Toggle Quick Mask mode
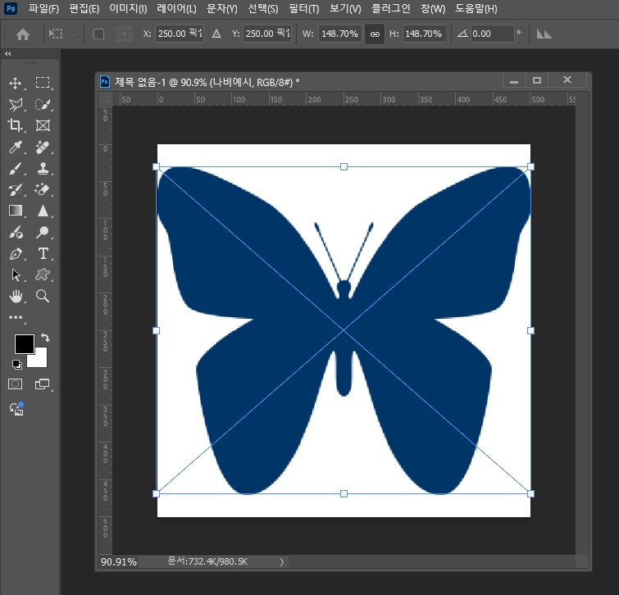This screenshot has width=619, height=595. (x=16, y=384)
